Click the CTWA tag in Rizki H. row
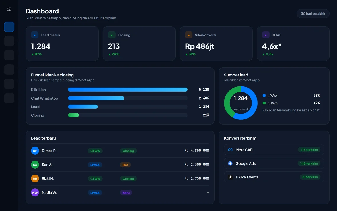The height and width of the screenshot is (211, 337). tap(95, 179)
